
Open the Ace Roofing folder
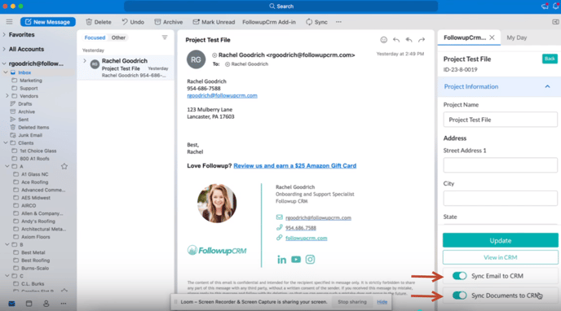pyautogui.click(x=34, y=182)
